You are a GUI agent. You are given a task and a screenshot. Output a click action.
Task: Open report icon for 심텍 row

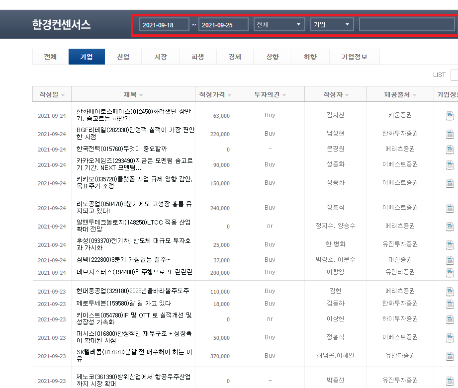tap(450, 260)
